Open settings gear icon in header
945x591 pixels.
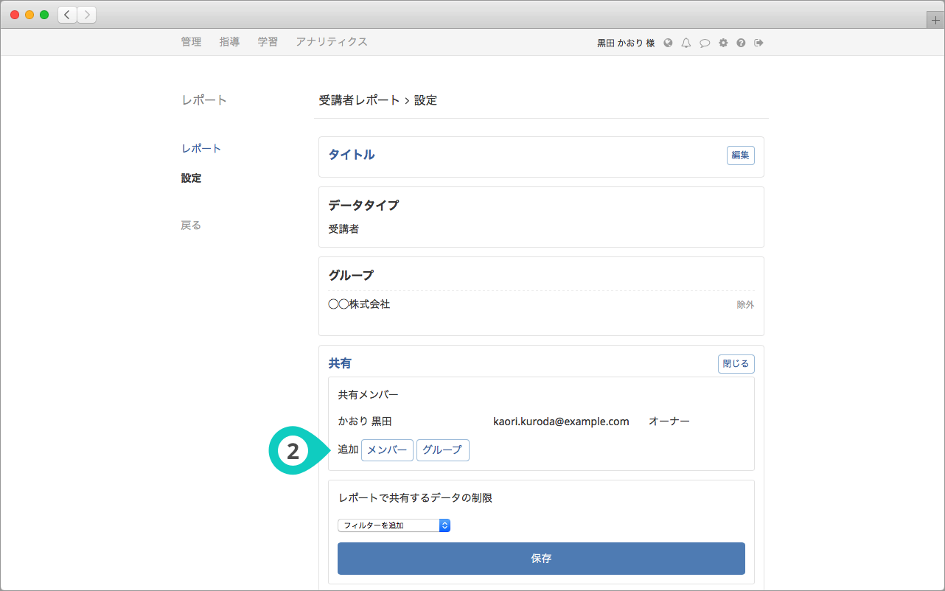723,43
